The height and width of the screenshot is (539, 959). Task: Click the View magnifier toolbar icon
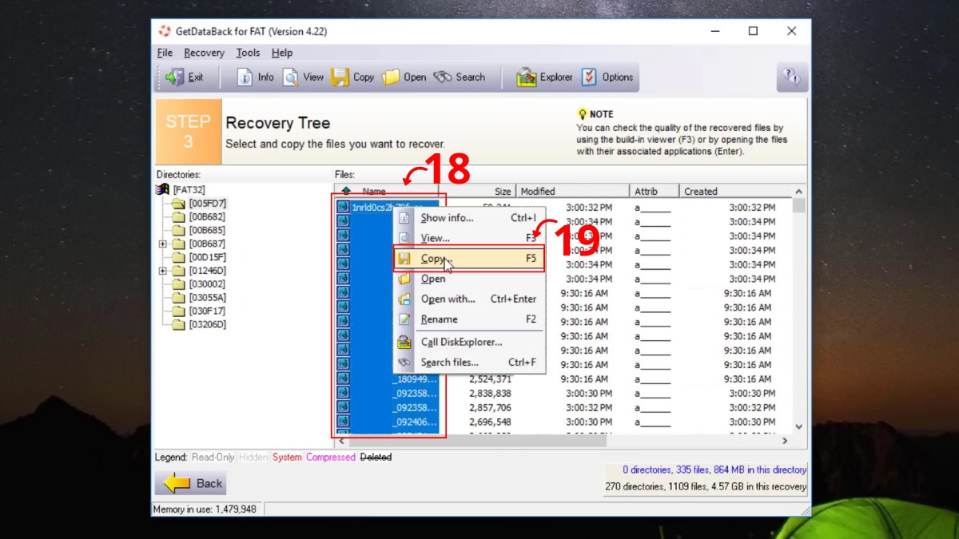(292, 77)
